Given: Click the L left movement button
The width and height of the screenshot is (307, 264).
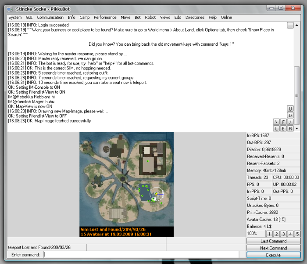Looking at the screenshot, I should [276, 129].
